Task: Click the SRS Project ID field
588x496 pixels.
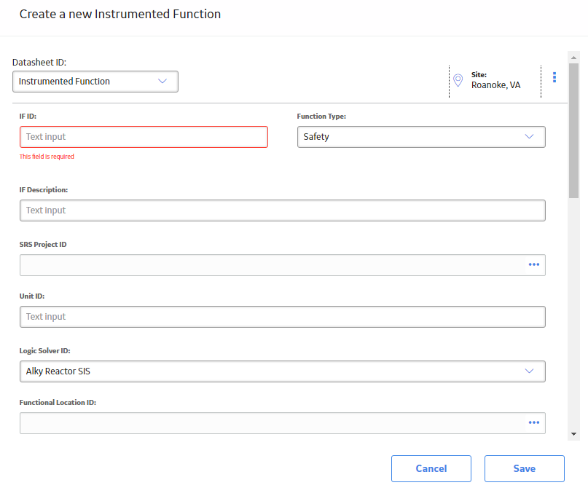Action: 283,265
